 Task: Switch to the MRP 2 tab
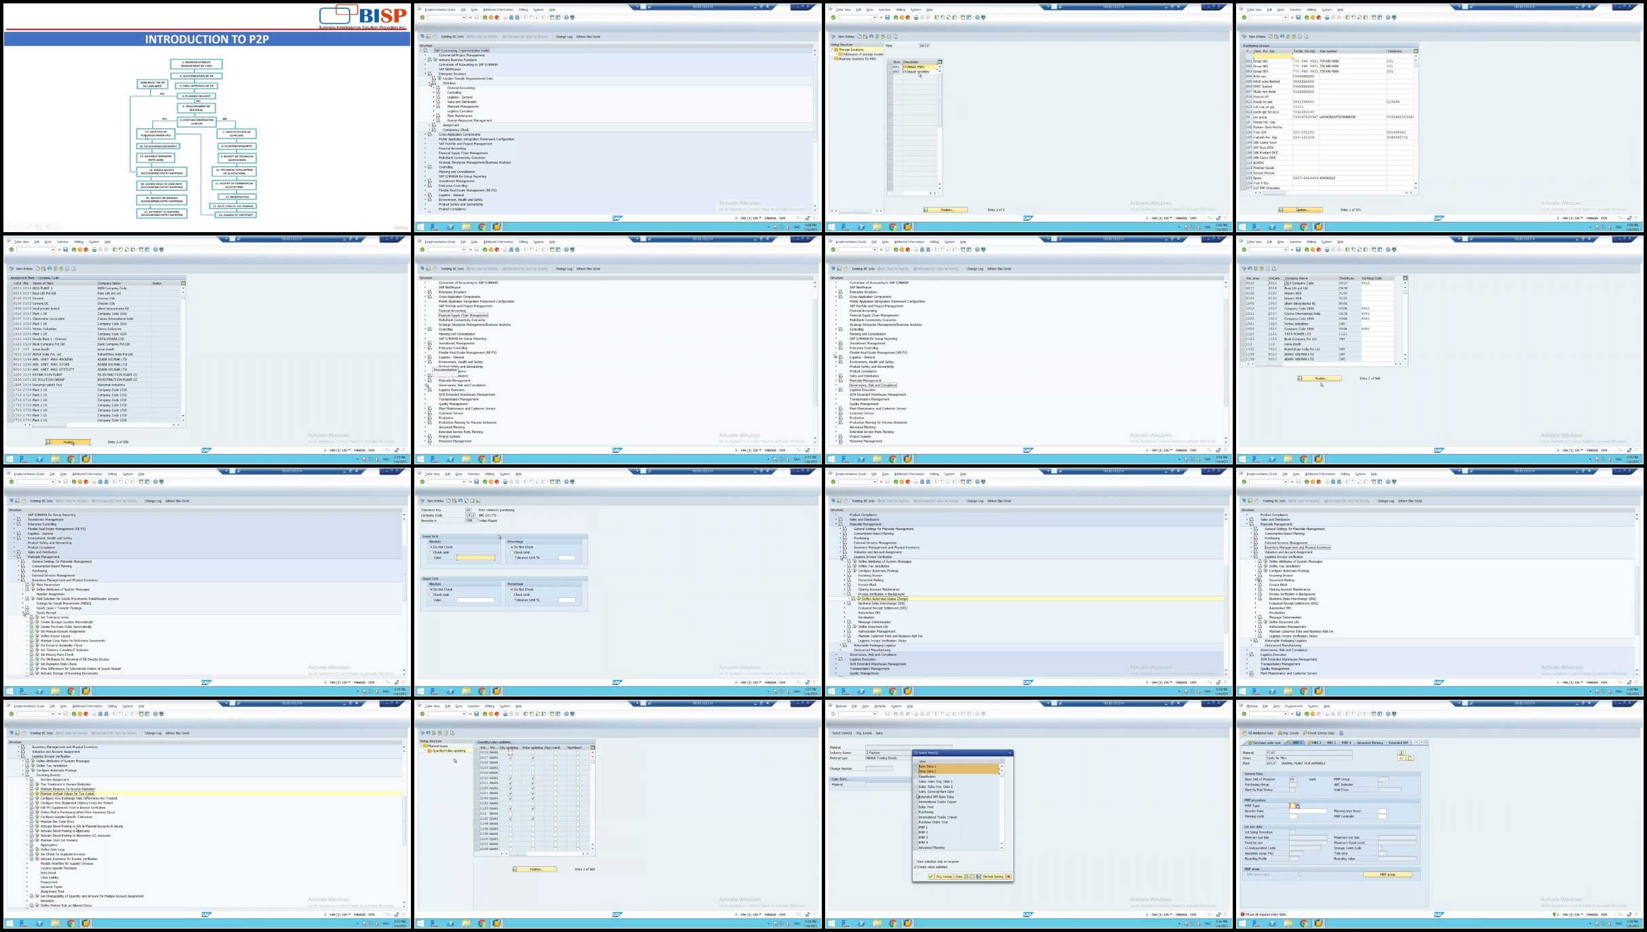(x=1316, y=743)
